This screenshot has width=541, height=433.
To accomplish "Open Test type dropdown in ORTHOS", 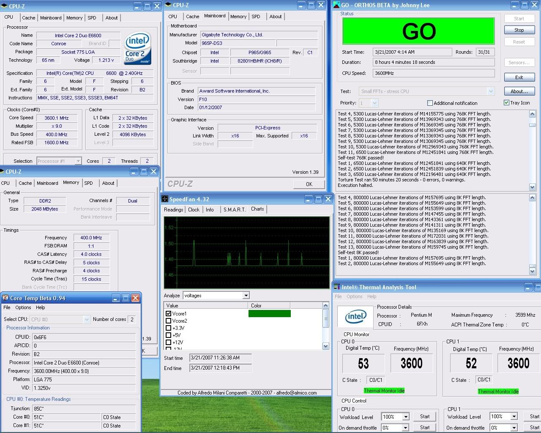I will [x=490, y=91].
